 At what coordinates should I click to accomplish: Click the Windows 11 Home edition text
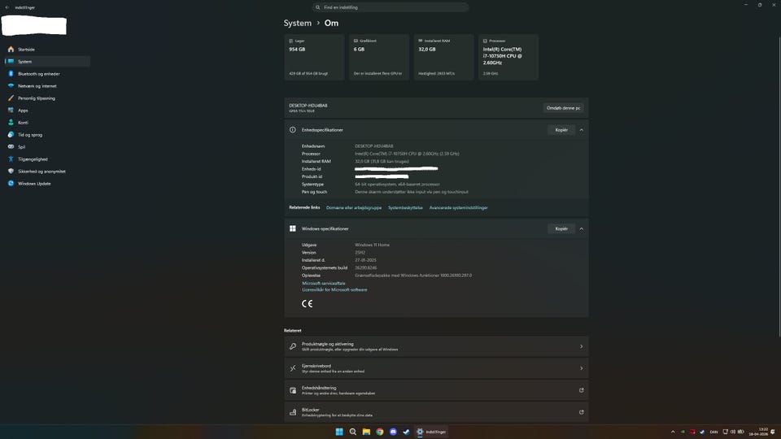tap(372, 245)
